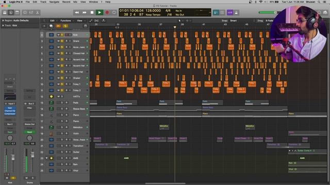Stop playback
Image resolution: width=330 pixels, height=185 pixels.
92,12
